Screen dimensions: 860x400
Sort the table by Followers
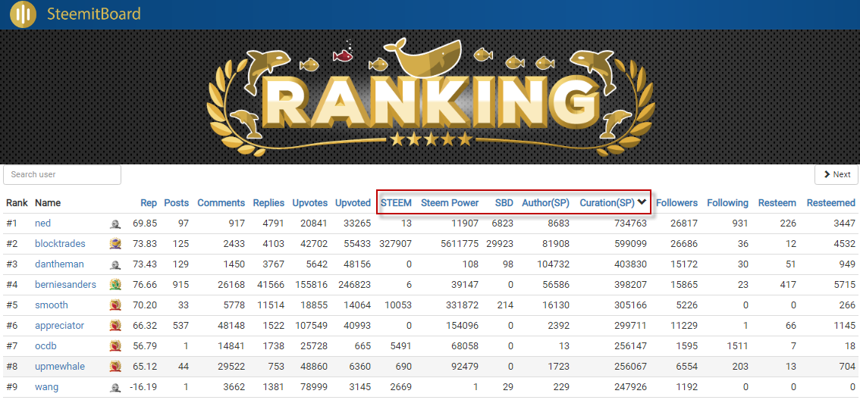pos(676,203)
